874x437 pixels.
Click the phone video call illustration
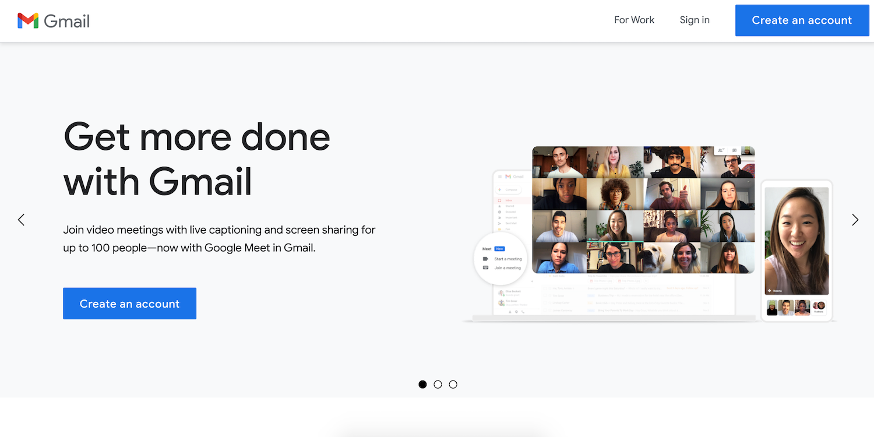point(797,251)
